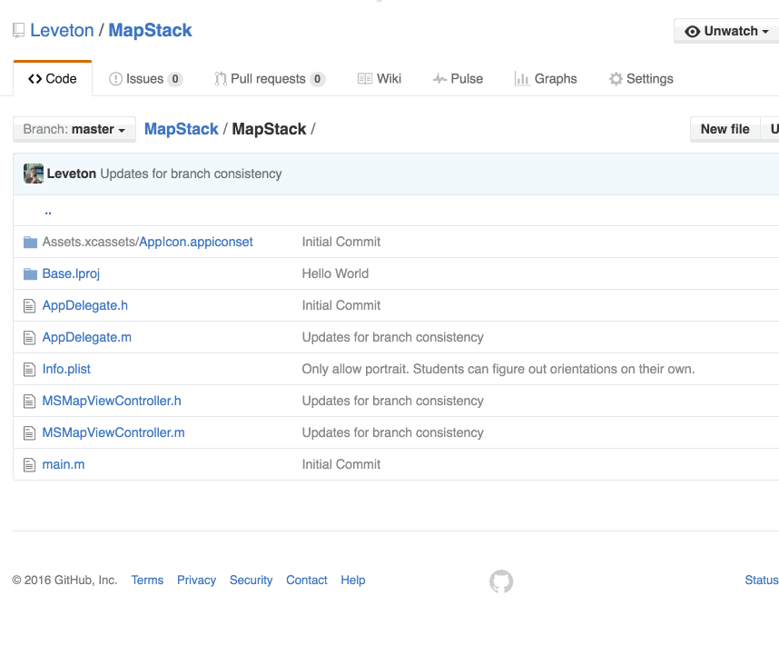The width and height of the screenshot is (779, 655).
Task: Click the file icon next to MSMapViewController.m
Action: click(30, 432)
